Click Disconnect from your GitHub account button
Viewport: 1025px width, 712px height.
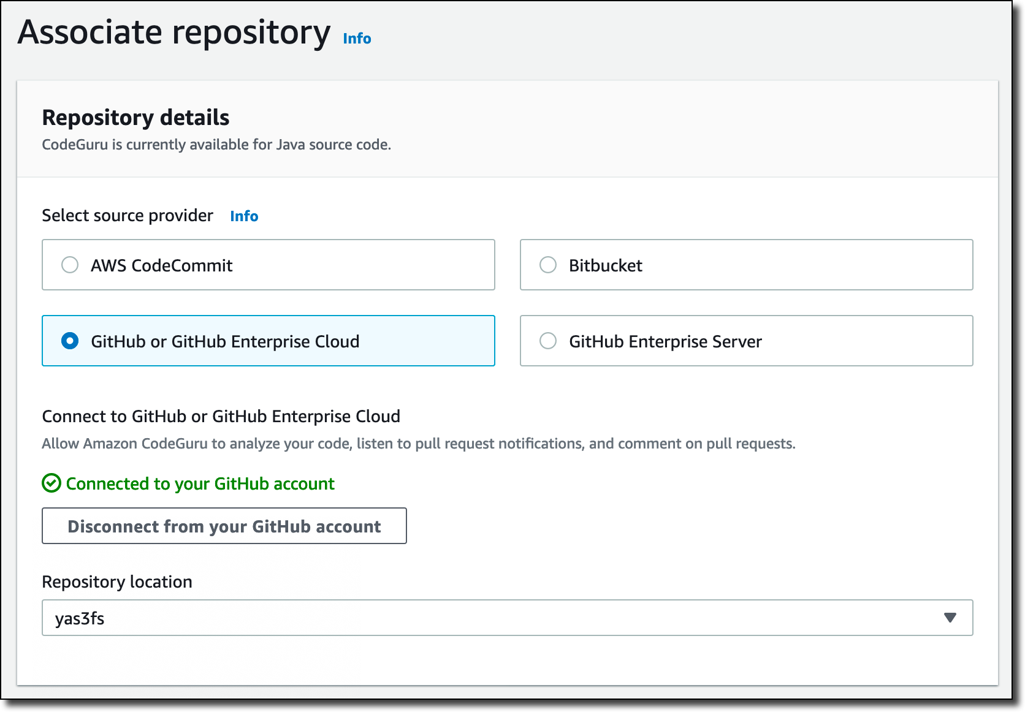click(224, 526)
